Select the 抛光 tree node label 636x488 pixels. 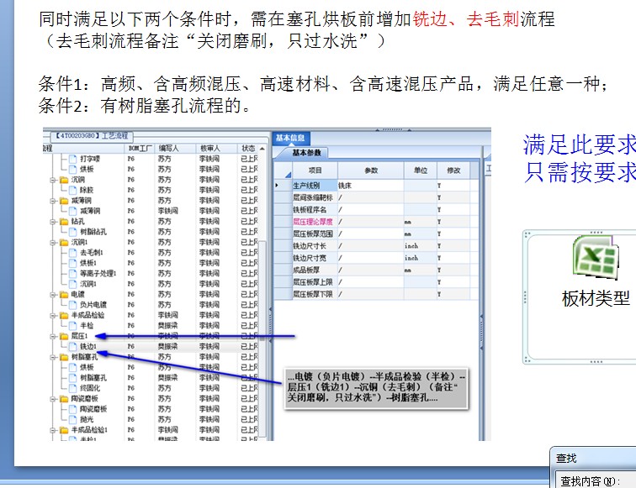tap(87, 420)
